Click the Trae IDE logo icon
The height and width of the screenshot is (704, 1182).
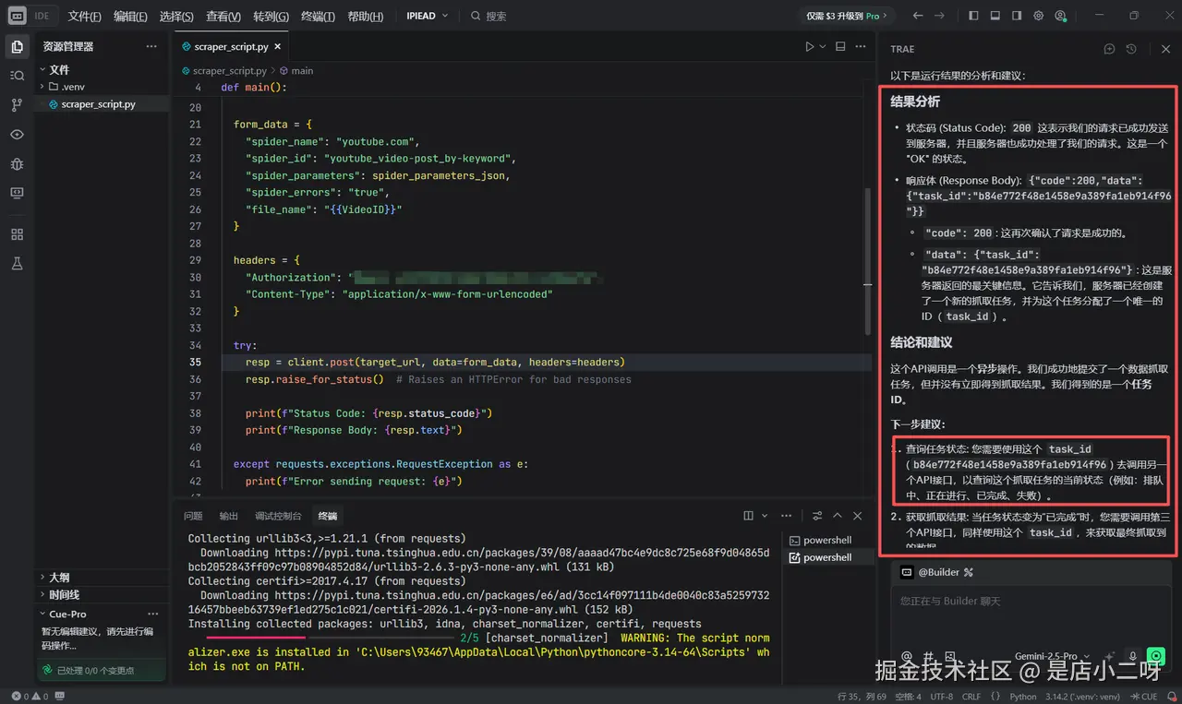[18, 16]
